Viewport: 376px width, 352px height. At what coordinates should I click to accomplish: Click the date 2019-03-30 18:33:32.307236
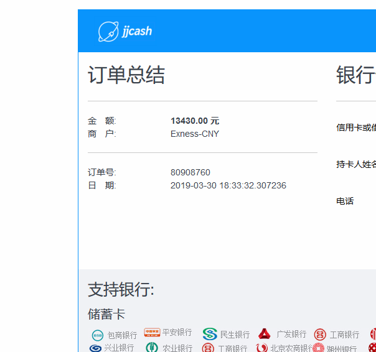point(228,185)
